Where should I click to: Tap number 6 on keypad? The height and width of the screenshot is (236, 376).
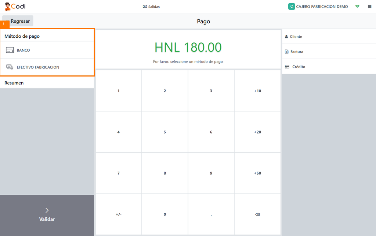click(x=211, y=132)
